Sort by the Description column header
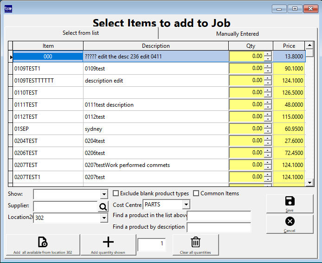Screen dimensions: 322x263 [x=155, y=46]
